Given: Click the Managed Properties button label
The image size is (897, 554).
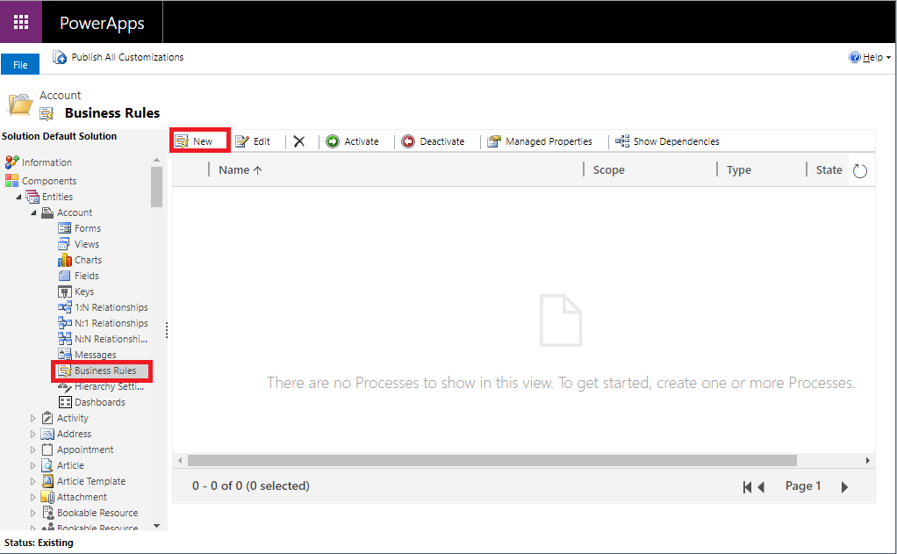Looking at the screenshot, I should (x=549, y=141).
